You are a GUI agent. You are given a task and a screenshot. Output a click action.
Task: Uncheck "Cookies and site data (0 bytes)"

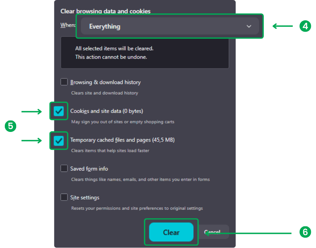[x=58, y=111]
